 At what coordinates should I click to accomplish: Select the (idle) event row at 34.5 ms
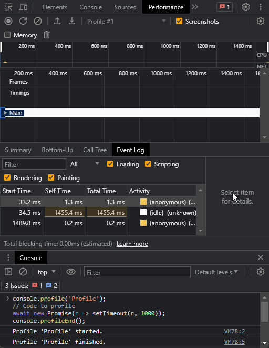coord(98,213)
